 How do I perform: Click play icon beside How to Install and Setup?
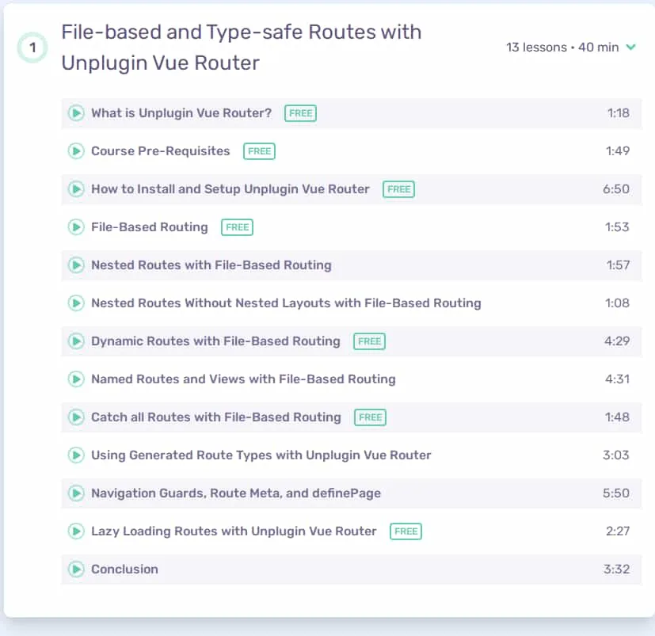[x=76, y=189]
